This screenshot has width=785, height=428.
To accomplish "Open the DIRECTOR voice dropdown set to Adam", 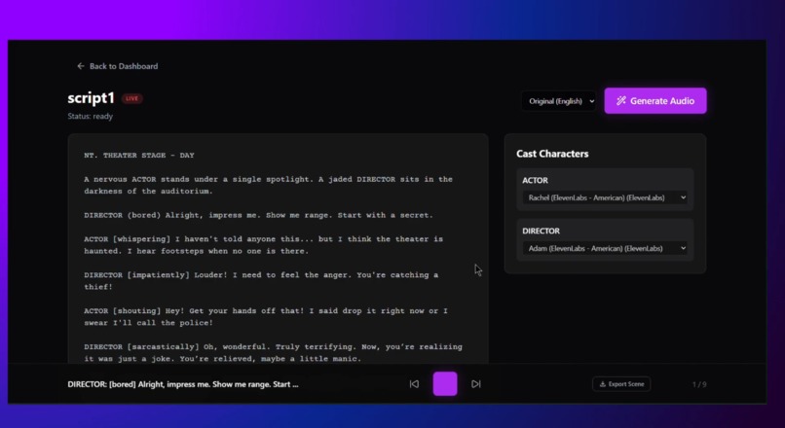I will (x=605, y=248).
